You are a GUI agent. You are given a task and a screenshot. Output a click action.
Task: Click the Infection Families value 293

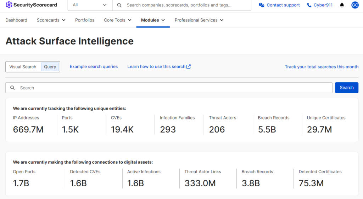[x=168, y=129]
